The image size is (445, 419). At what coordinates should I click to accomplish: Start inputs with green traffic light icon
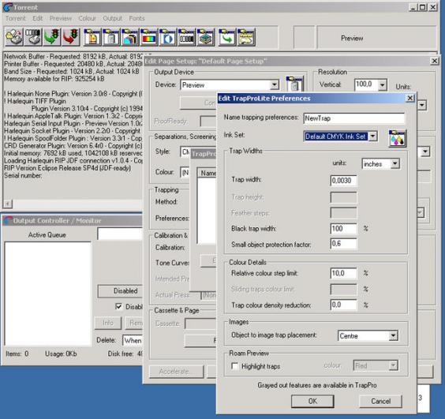point(51,37)
